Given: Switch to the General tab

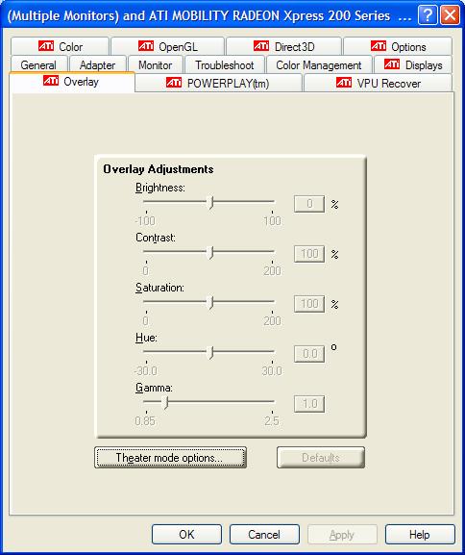Looking at the screenshot, I should click(x=38, y=64).
